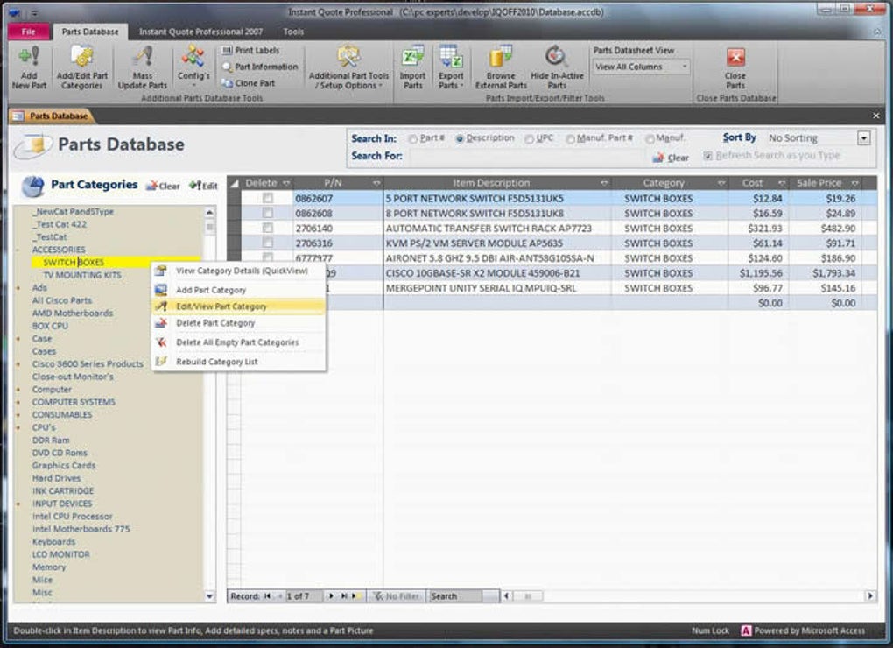Click Edit next to Part Categories
Viewport: 893px width, 648px height.
(203, 186)
